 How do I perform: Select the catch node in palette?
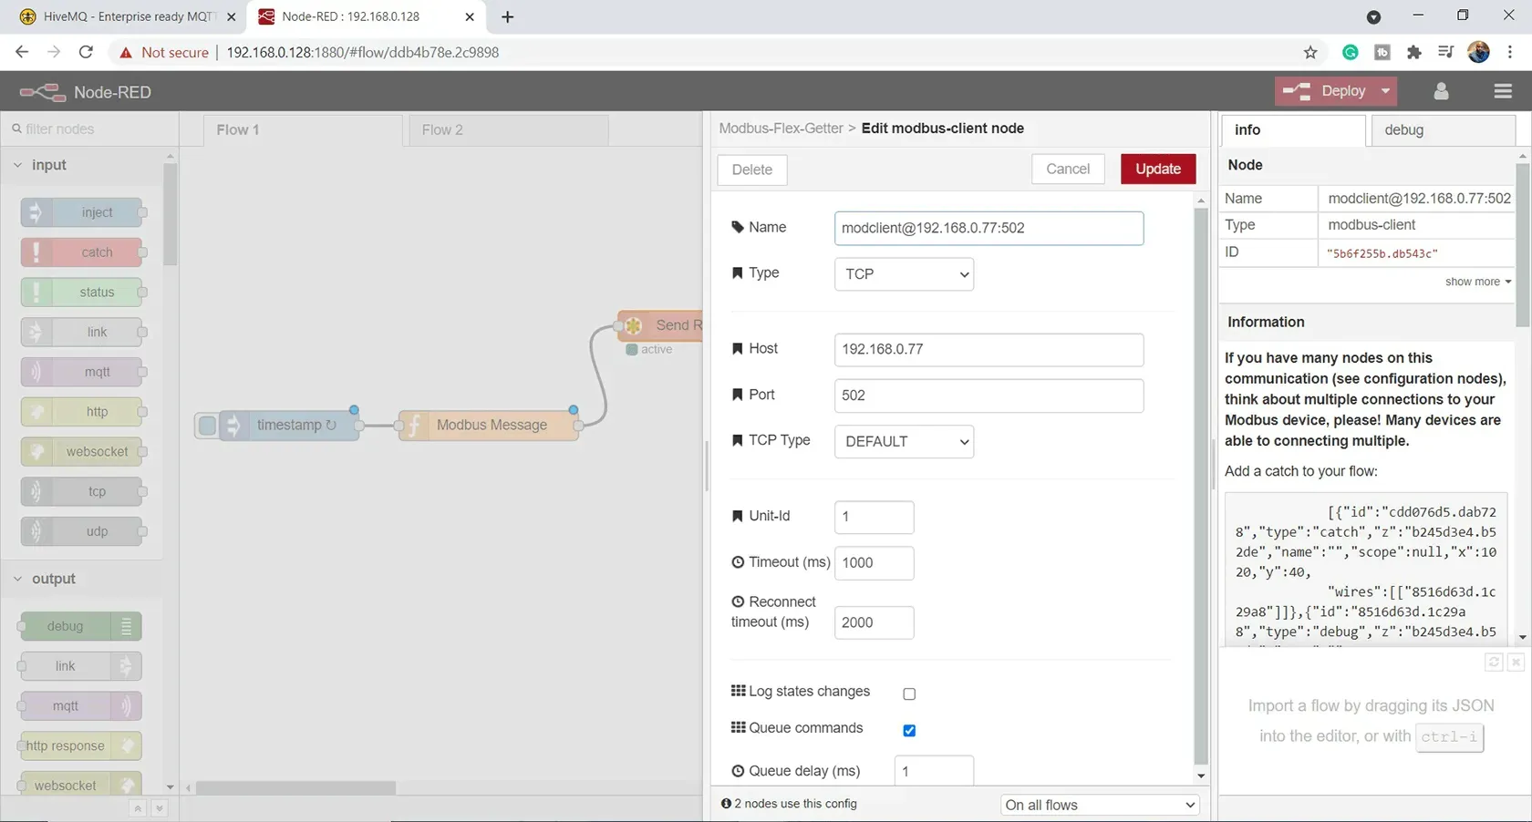click(x=82, y=252)
